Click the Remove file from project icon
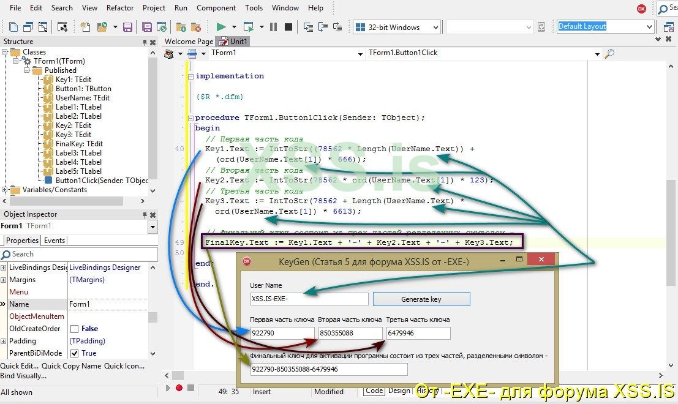678x404 pixels. click(x=196, y=27)
